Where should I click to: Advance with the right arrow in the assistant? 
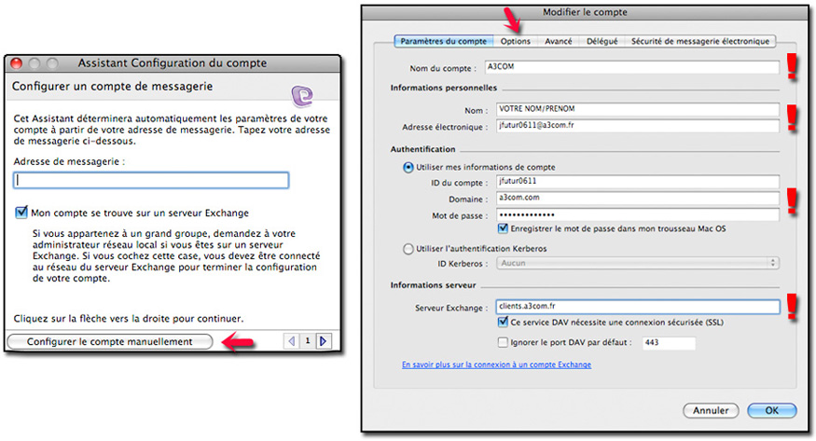tap(324, 341)
